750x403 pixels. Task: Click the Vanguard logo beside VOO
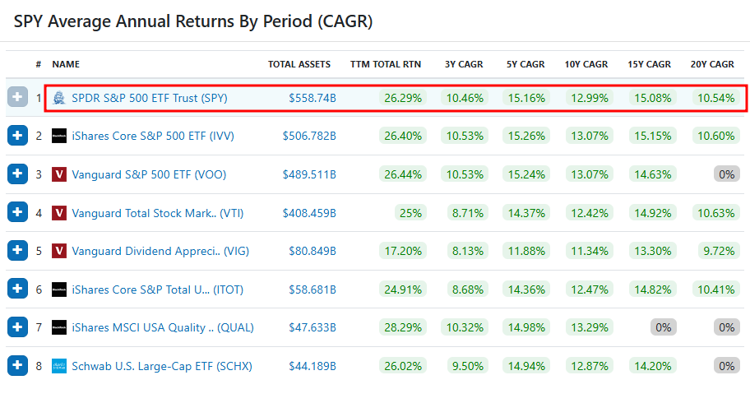coord(59,174)
